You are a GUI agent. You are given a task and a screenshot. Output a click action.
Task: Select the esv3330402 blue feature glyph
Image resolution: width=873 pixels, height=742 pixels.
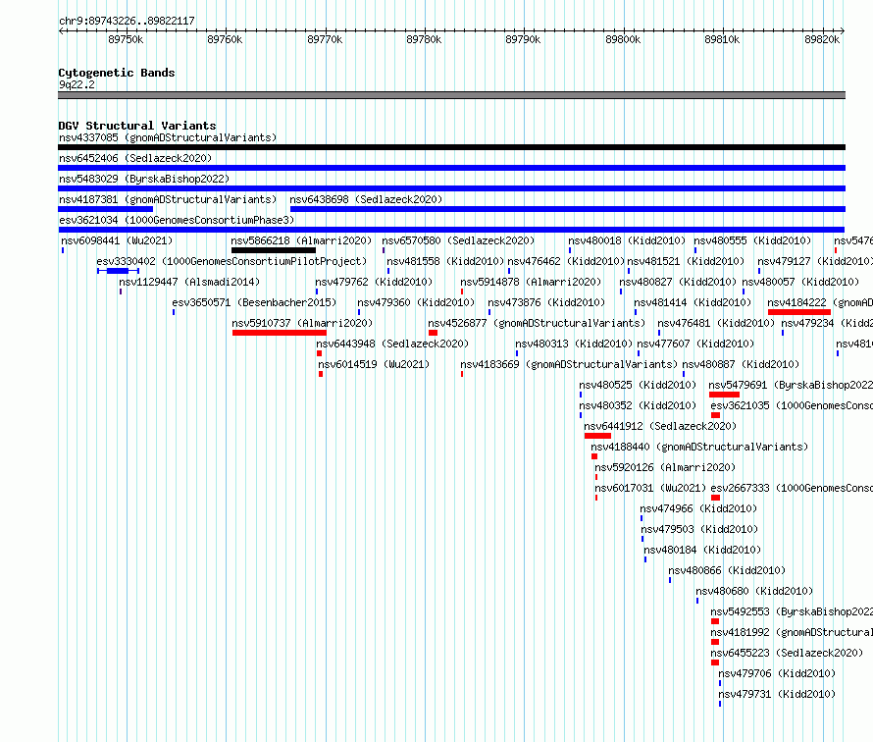pyautogui.click(x=118, y=271)
